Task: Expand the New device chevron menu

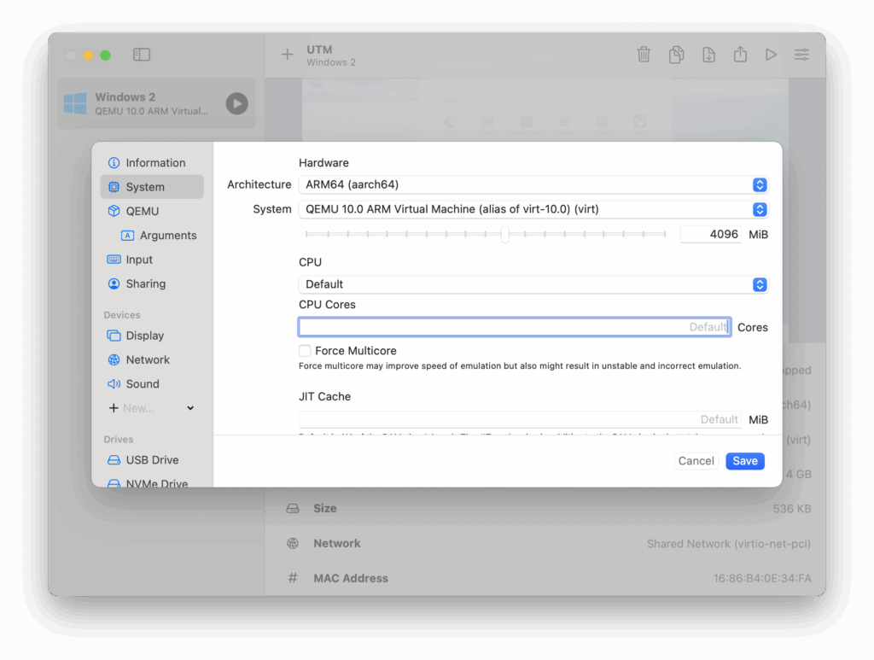Action: 190,408
